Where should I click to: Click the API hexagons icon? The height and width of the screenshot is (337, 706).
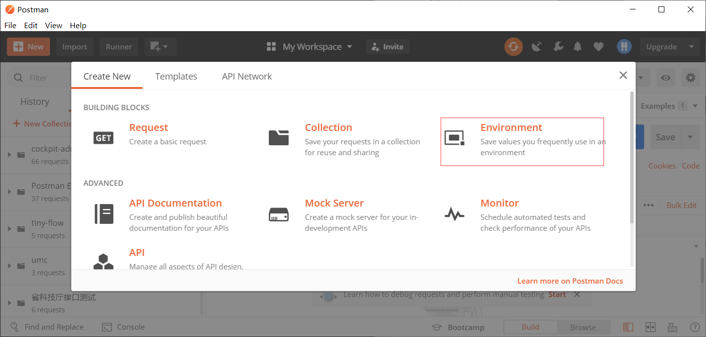(x=103, y=261)
